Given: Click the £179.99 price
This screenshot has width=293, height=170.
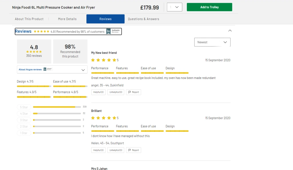Looking at the screenshot, I should [149, 7].
